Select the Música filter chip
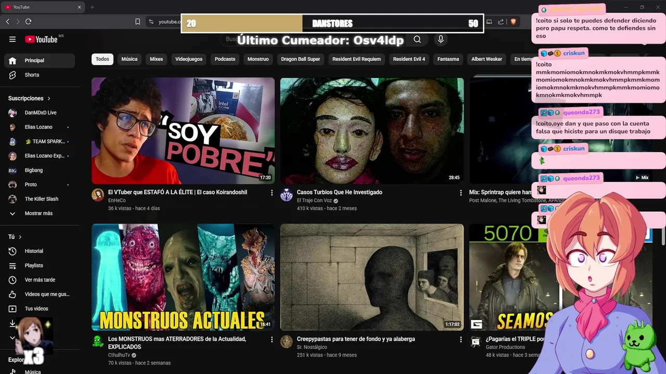The height and width of the screenshot is (374, 666). click(x=130, y=59)
